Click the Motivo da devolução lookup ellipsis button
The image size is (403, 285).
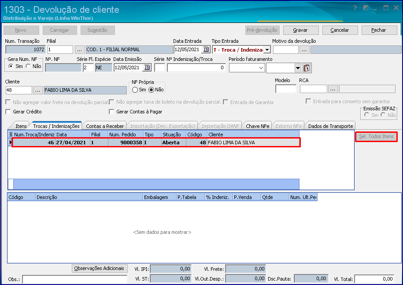coord(304,49)
